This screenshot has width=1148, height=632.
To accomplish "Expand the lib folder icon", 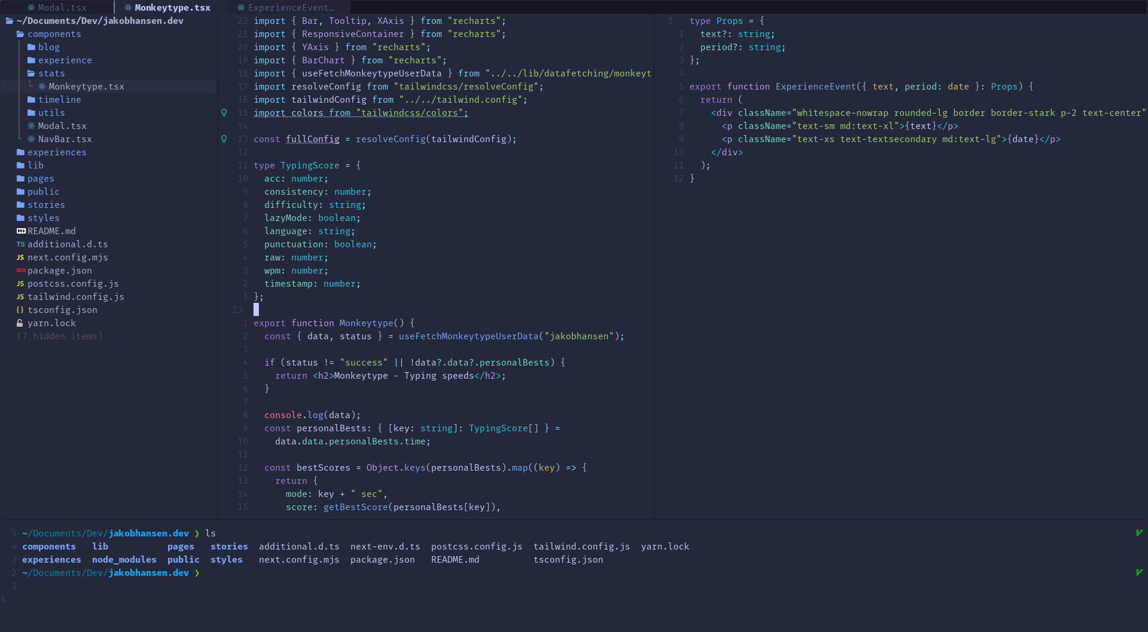I will coord(20,165).
